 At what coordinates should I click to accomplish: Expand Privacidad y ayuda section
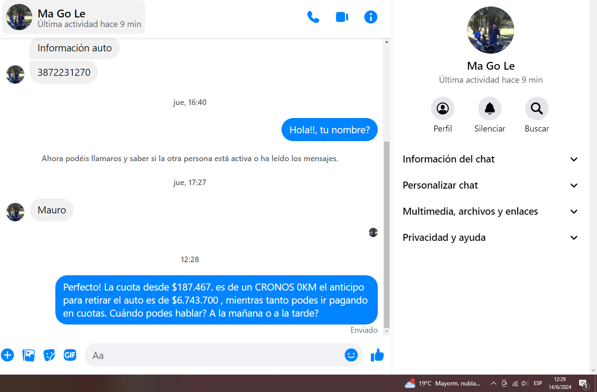pyautogui.click(x=490, y=237)
